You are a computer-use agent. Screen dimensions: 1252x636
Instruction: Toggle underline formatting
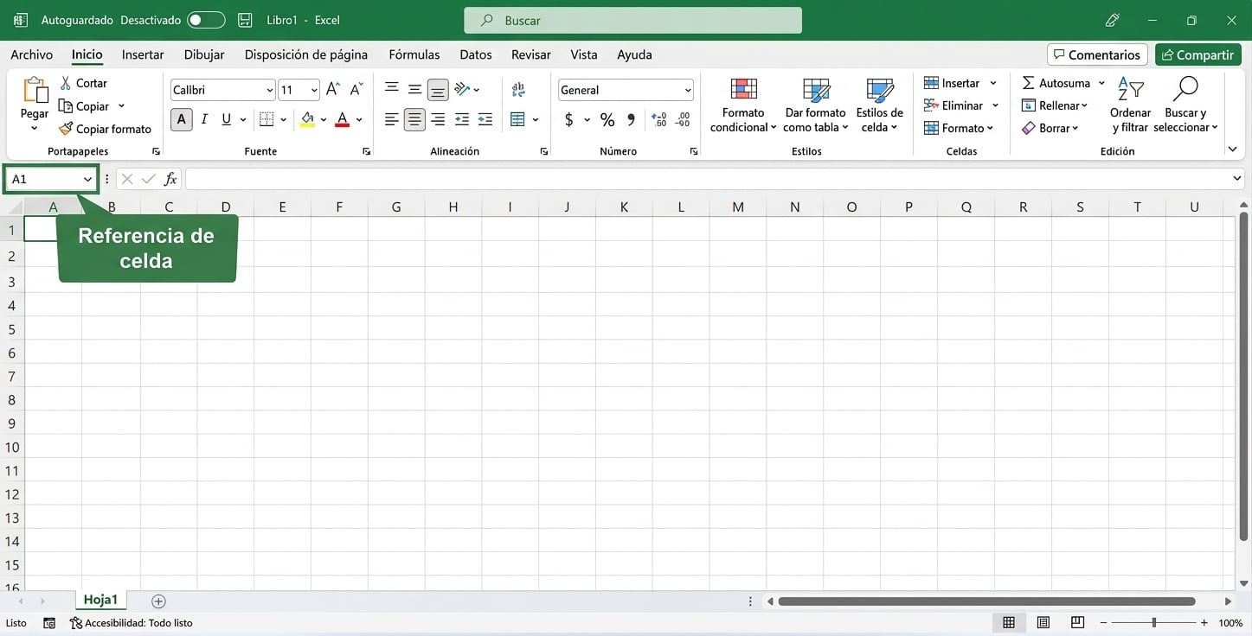click(227, 119)
